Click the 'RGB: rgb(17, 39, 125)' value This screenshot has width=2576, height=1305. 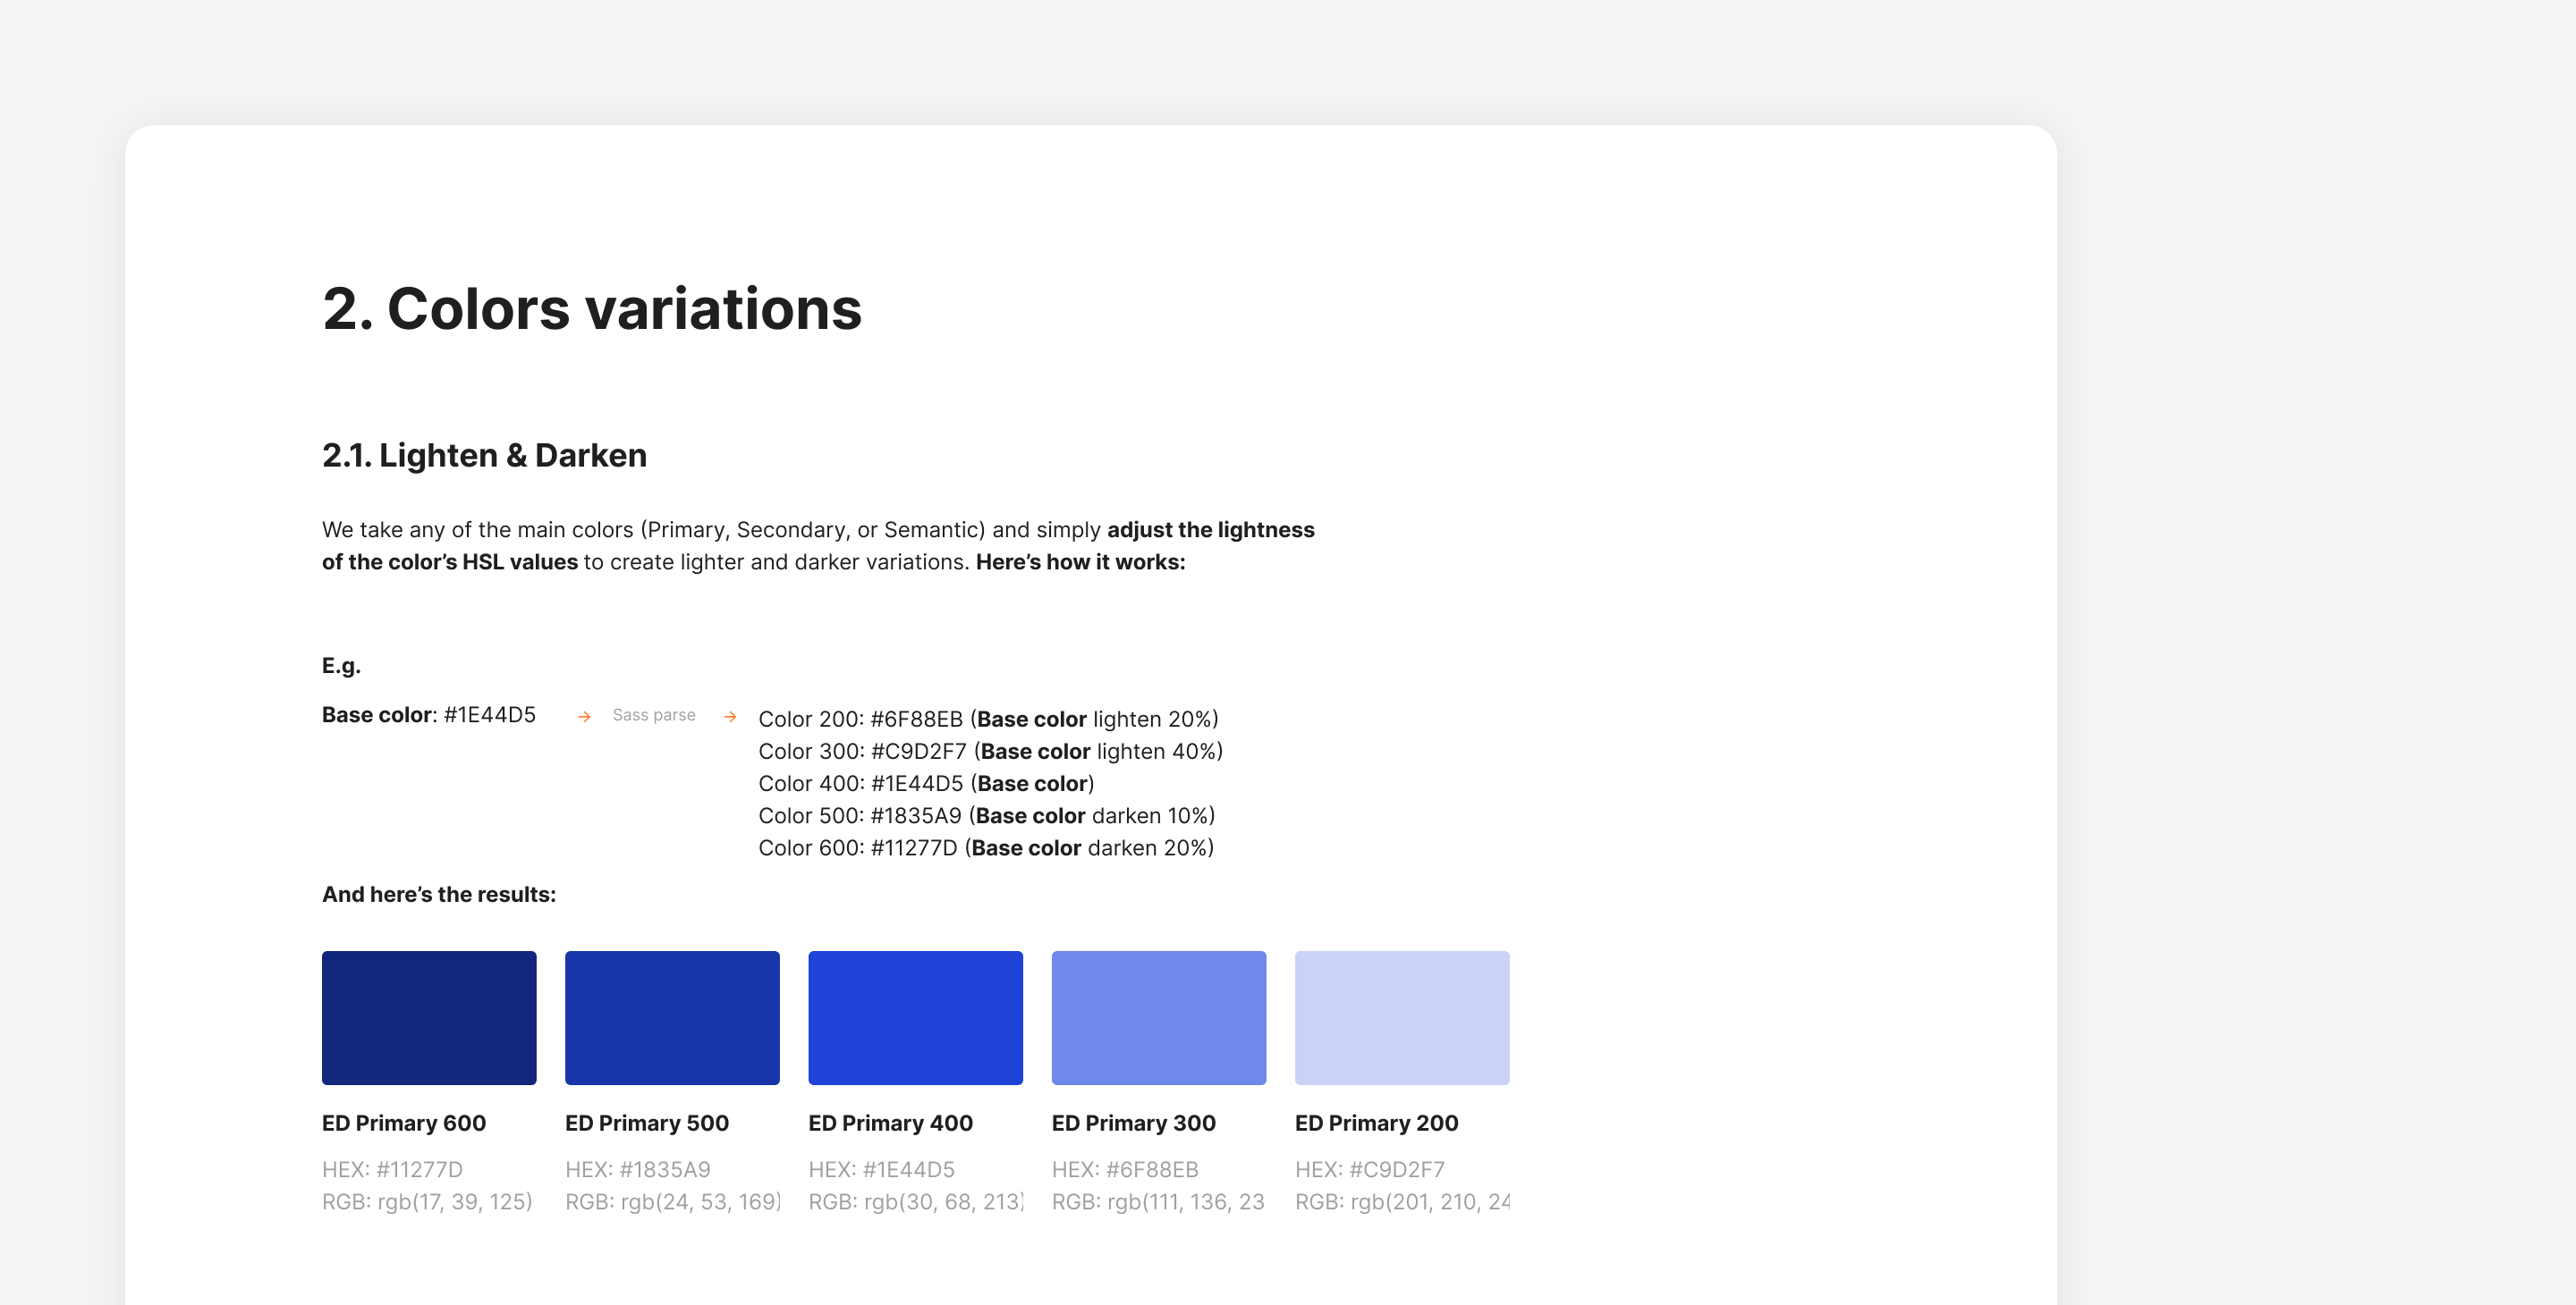coord(427,1202)
